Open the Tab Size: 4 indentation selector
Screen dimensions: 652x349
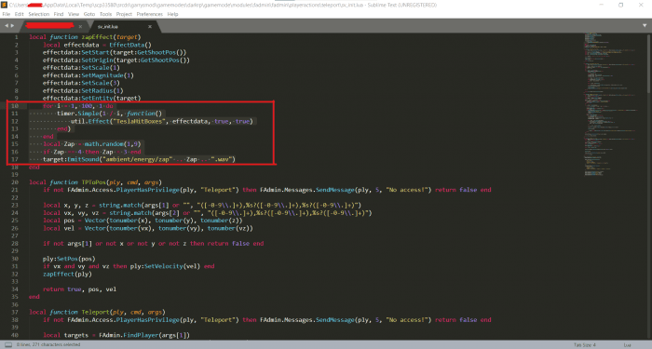pyautogui.click(x=585, y=345)
